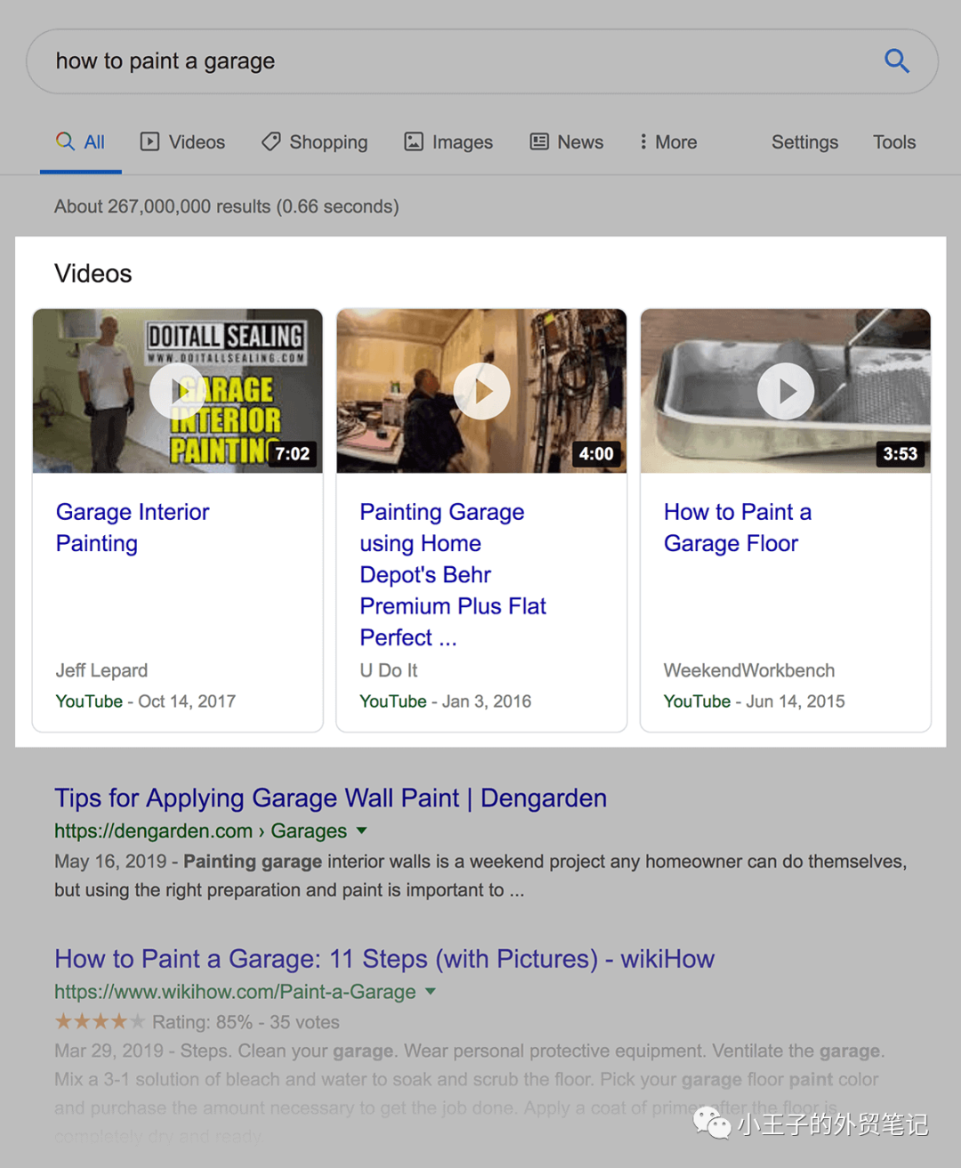961x1168 pixels.
Task: Click the Jeff Lepard channel name
Action: pos(101,670)
